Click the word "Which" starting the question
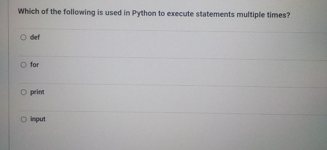The width and height of the screenshot is (327, 150). pos(28,11)
